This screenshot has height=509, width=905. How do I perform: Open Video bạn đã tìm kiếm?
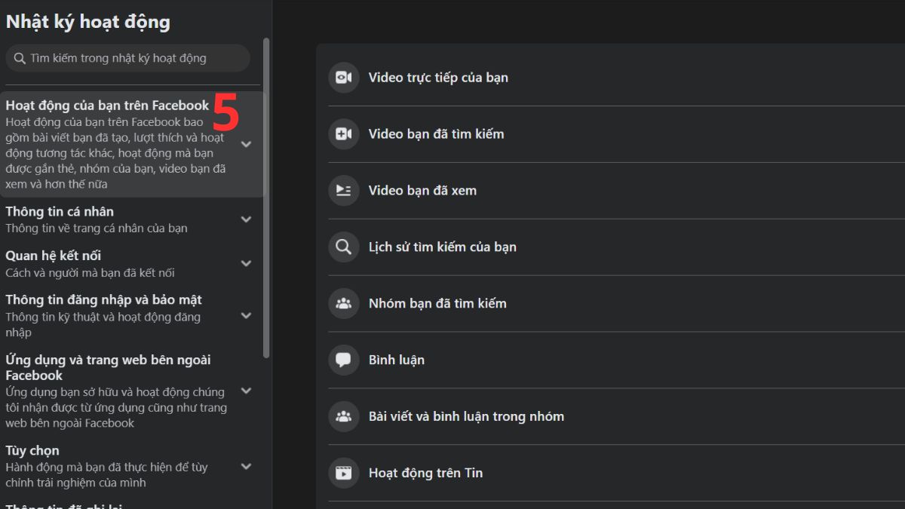[436, 133]
